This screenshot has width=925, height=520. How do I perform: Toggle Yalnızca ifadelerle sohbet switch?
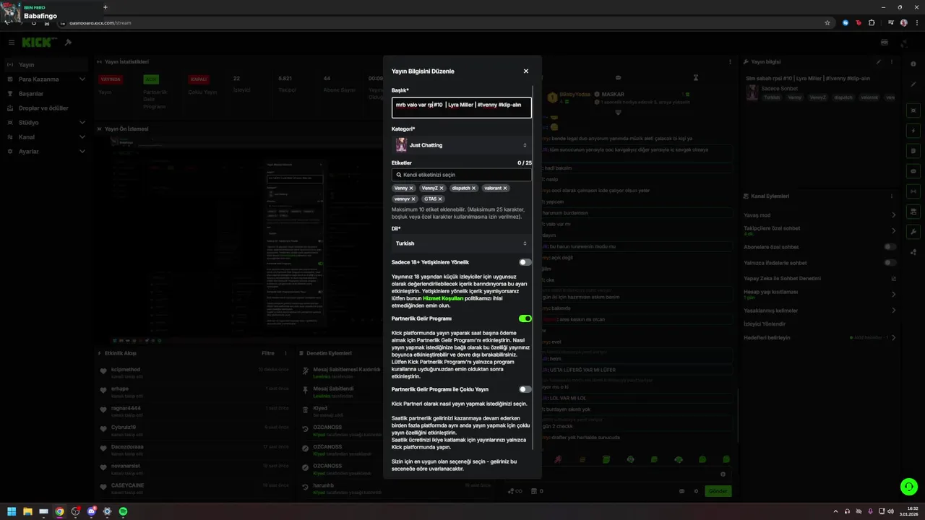tap(890, 263)
